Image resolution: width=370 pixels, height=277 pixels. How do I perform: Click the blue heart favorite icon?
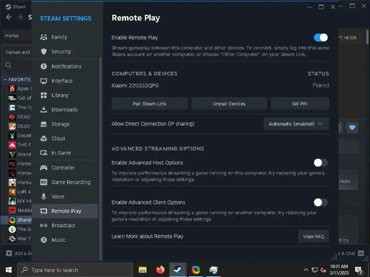(352, 127)
